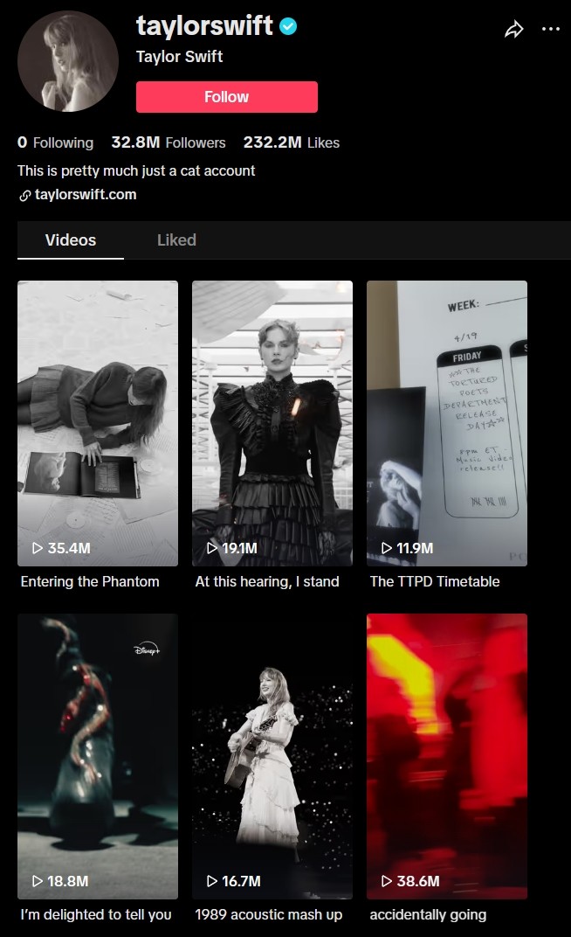Open the red blurry video thumbnail
This screenshot has width=571, height=937.
(x=447, y=756)
